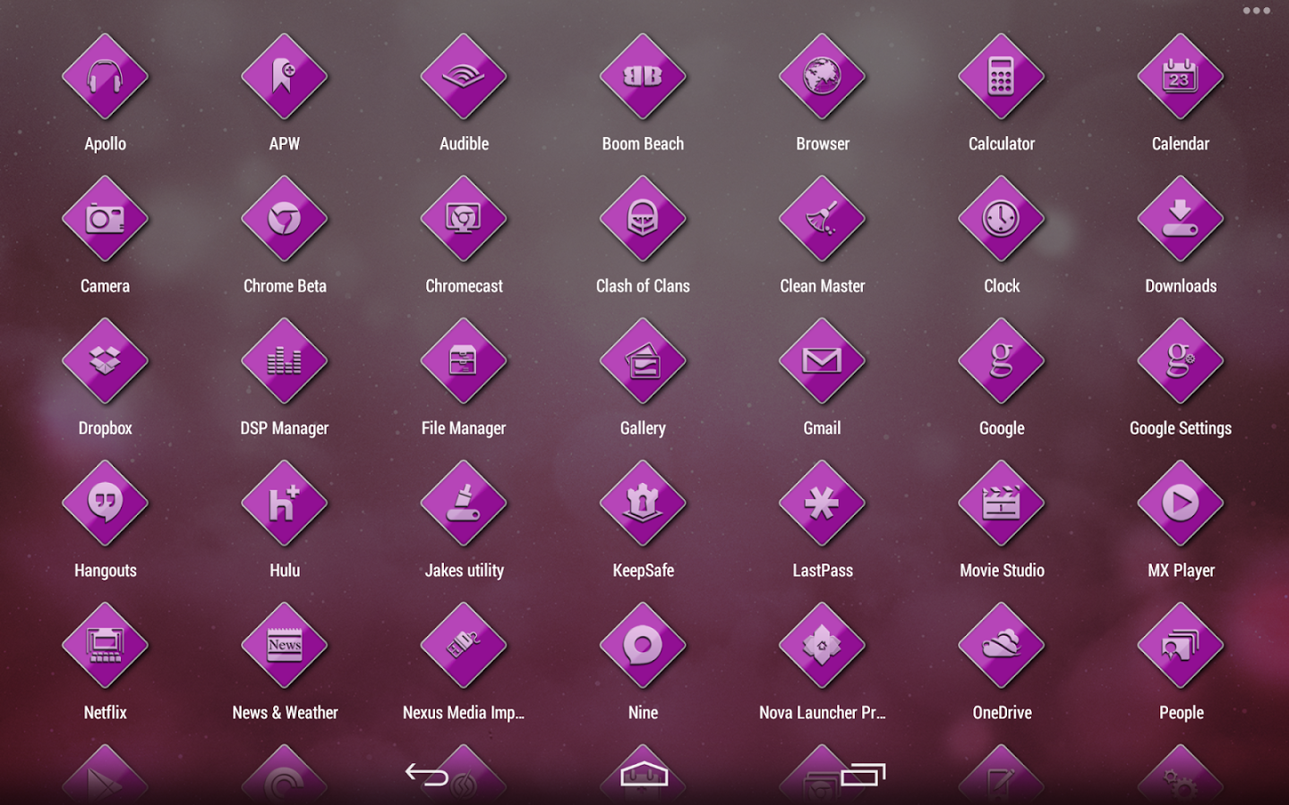Open the Apollo music app icon

105,77
